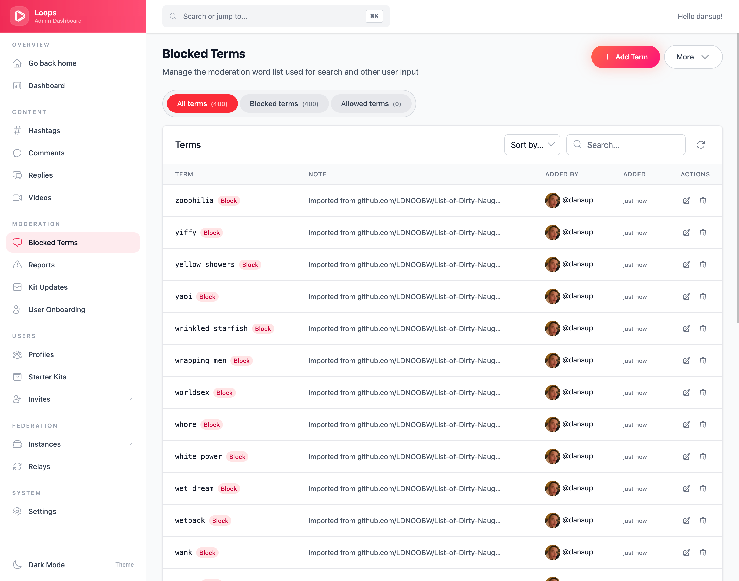The width and height of the screenshot is (739, 581).
Task: Edit the wank term
Action: (686, 552)
